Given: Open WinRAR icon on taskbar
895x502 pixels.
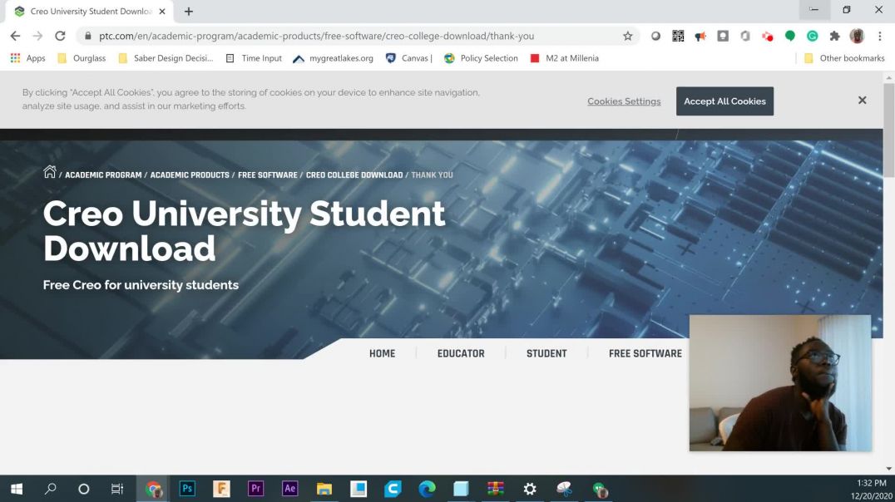Looking at the screenshot, I should [x=496, y=489].
